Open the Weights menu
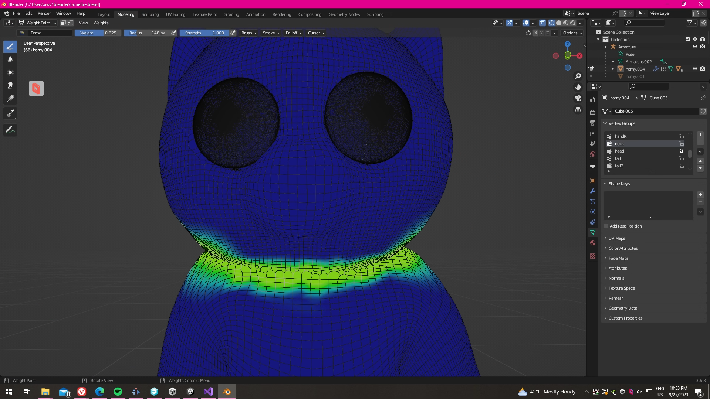This screenshot has width=710, height=399. pyautogui.click(x=101, y=23)
